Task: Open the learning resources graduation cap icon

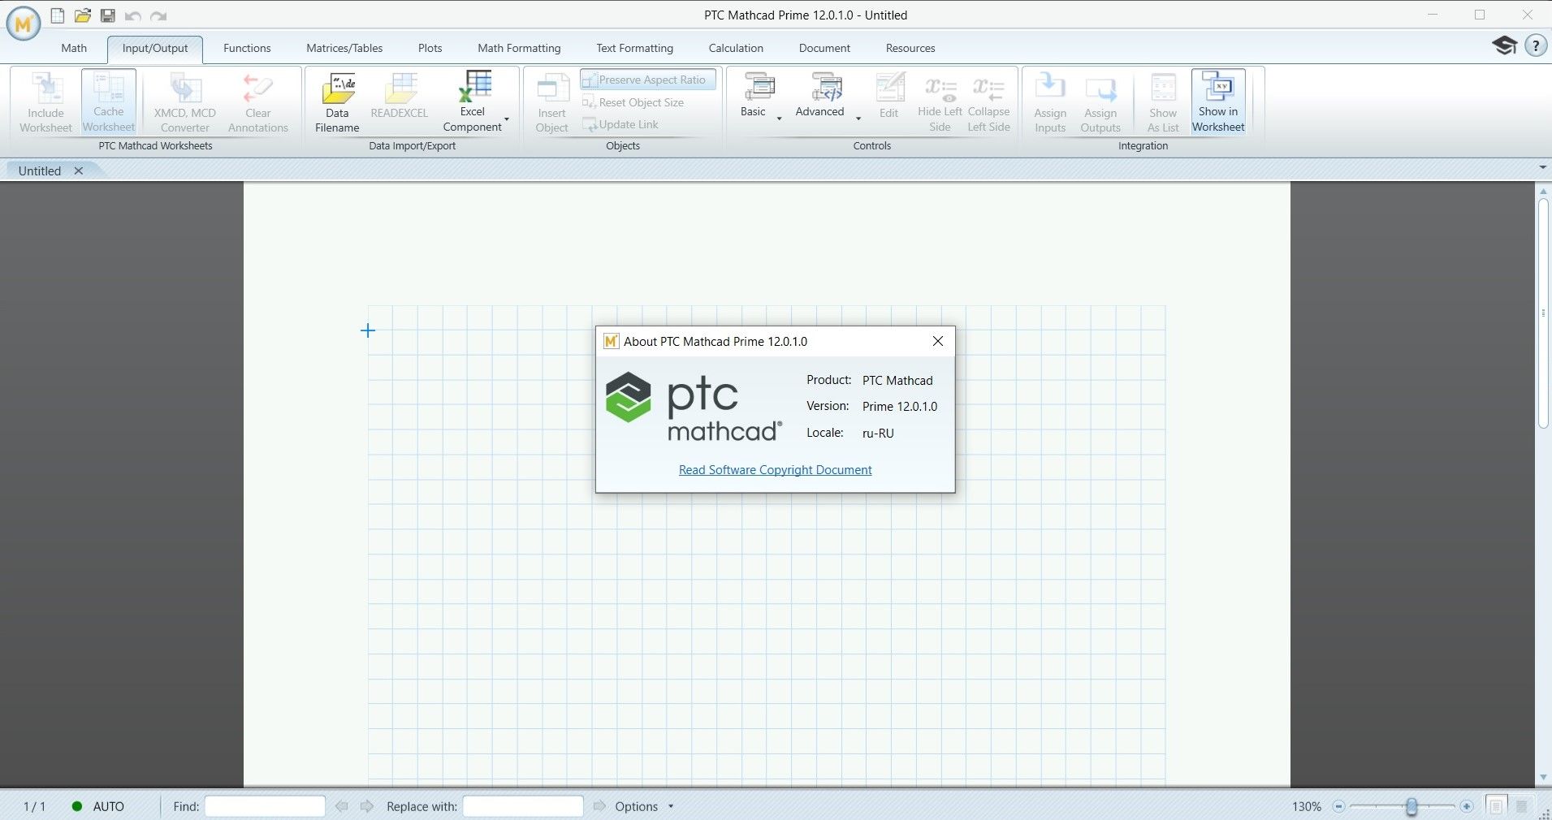Action: (x=1504, y=45)
